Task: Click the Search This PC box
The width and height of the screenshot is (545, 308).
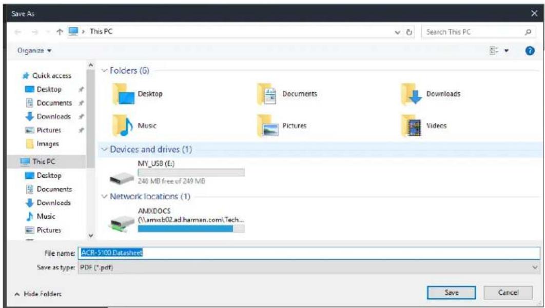Action: click(478, 32)
